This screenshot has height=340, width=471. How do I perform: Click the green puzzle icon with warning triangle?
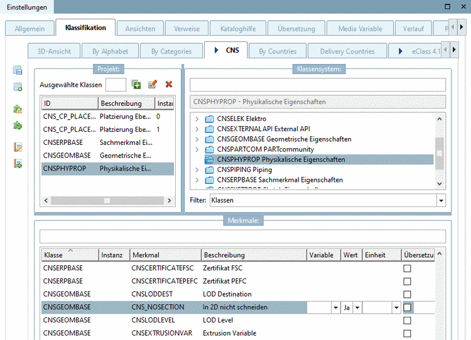click(x=18, y=109)
